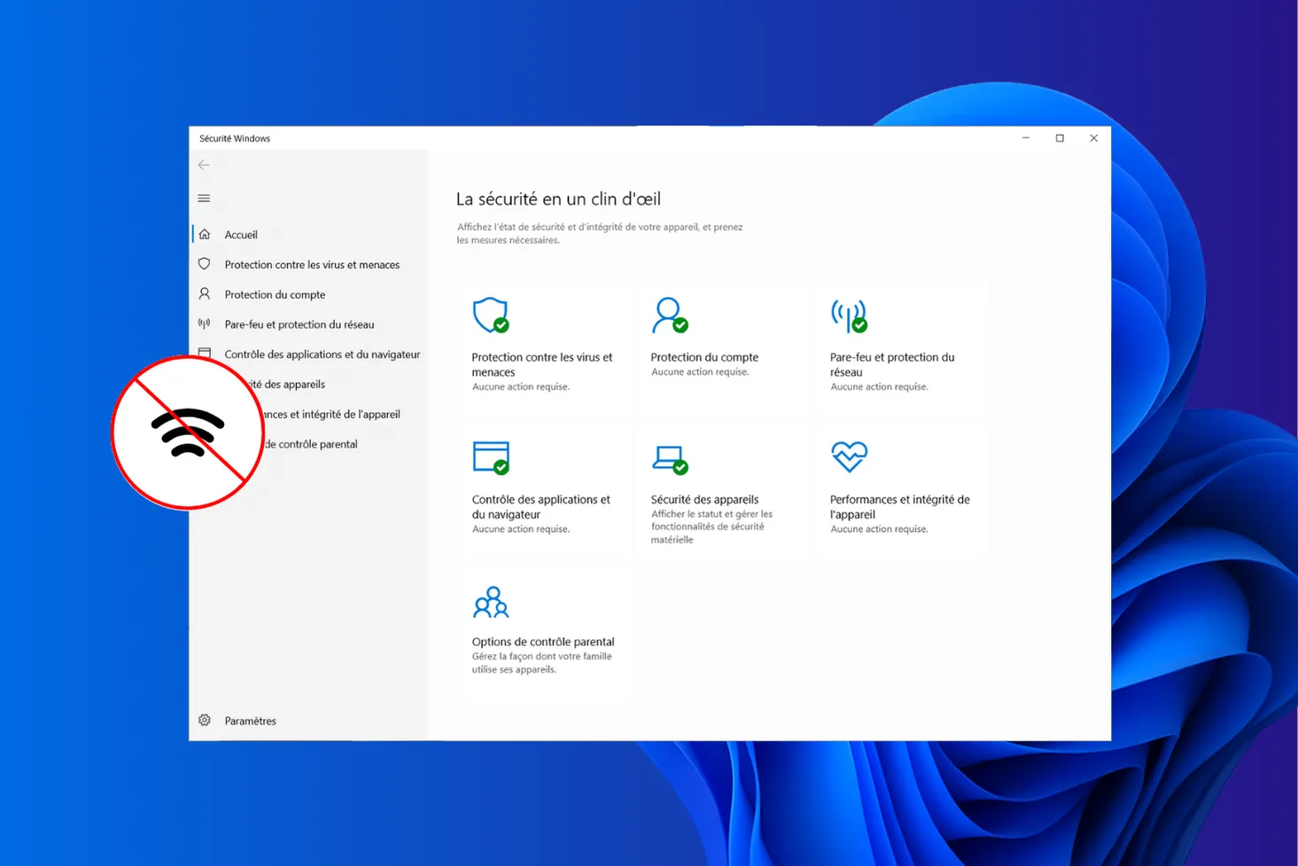Viewport: 1298px width, 866px height.
Task: Click the browser window icon for Contrôle des applications
Action: click(491, 457)
